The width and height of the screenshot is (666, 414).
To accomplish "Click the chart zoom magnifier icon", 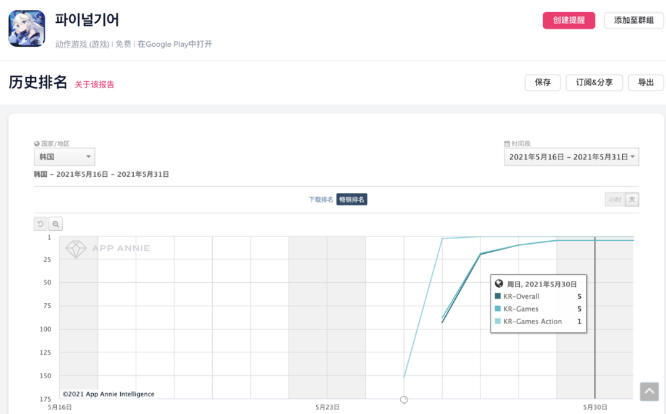I will tap(55, 224).
